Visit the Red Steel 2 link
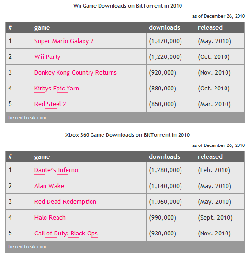The height and width of the screenshot is (256, 249). 50,104
